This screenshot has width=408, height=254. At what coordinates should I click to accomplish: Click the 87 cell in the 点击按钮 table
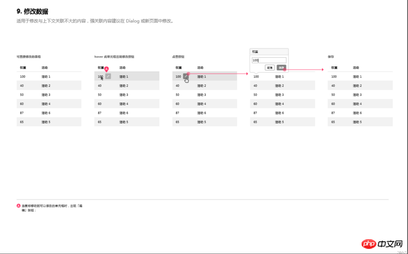pos(177,113)
